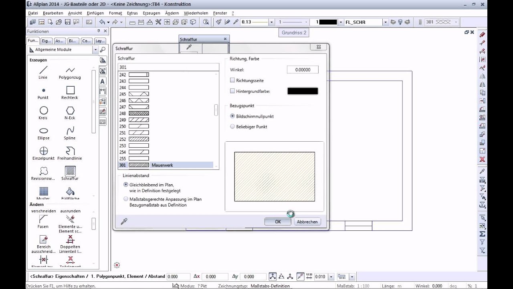
Task: Click the 301 hatching number field
Action: tap(168, 67)
